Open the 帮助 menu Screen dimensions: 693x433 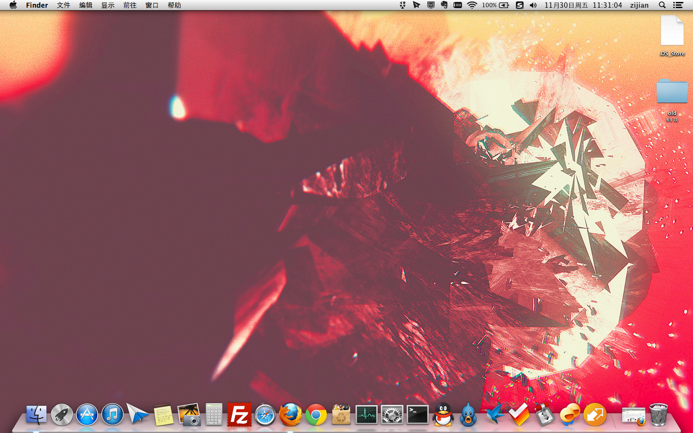click(174, 5)
